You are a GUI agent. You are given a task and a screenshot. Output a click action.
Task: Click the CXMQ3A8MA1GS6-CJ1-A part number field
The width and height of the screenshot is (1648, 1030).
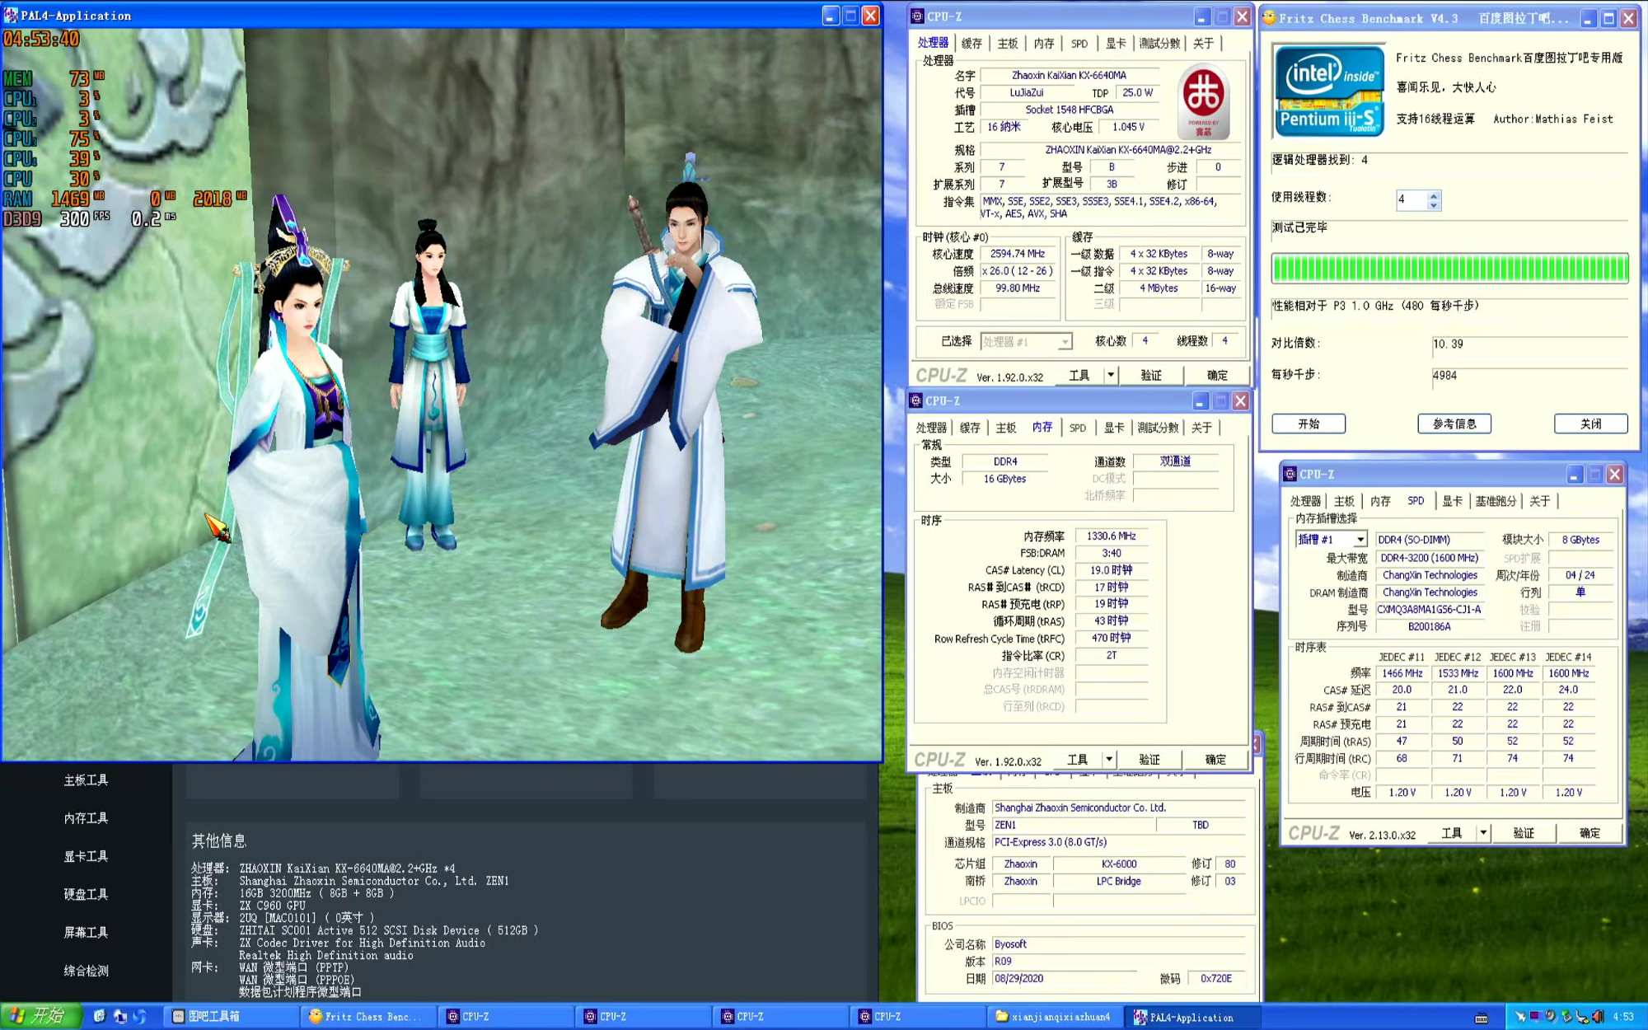click(1430, 610)
